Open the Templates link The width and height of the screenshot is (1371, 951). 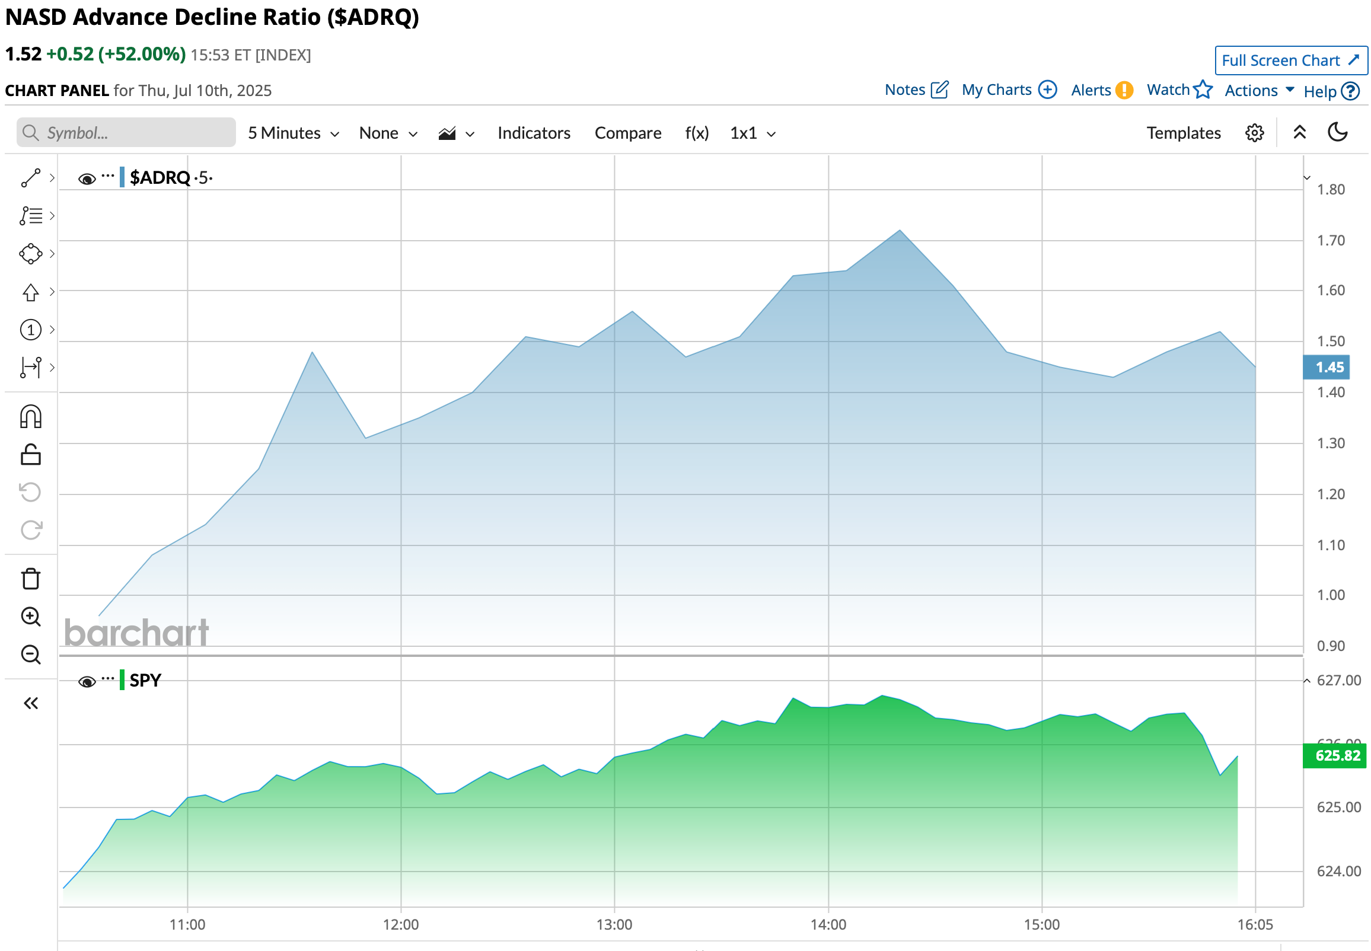[x=1183, y=133]
